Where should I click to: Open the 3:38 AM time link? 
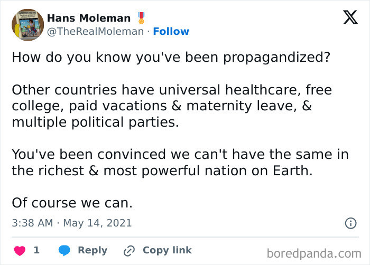32,223
